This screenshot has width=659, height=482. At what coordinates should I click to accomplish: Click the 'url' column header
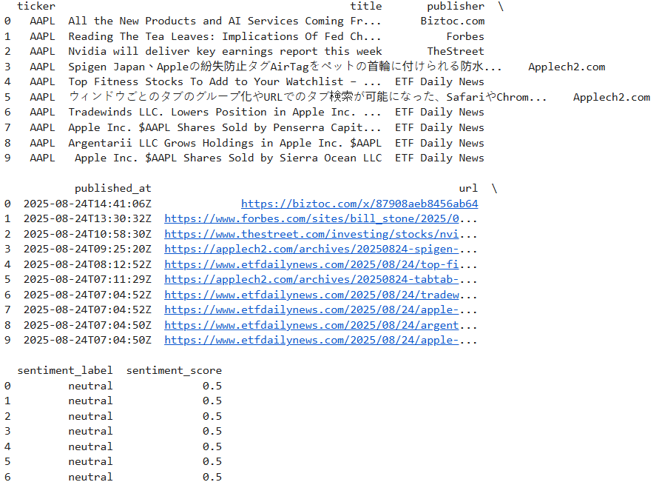coord(468,188)
